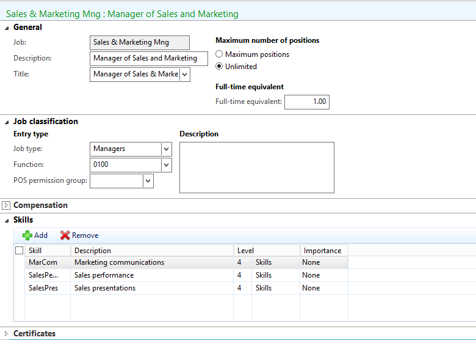
Task: Click the large Description text box
Action: 256,168
